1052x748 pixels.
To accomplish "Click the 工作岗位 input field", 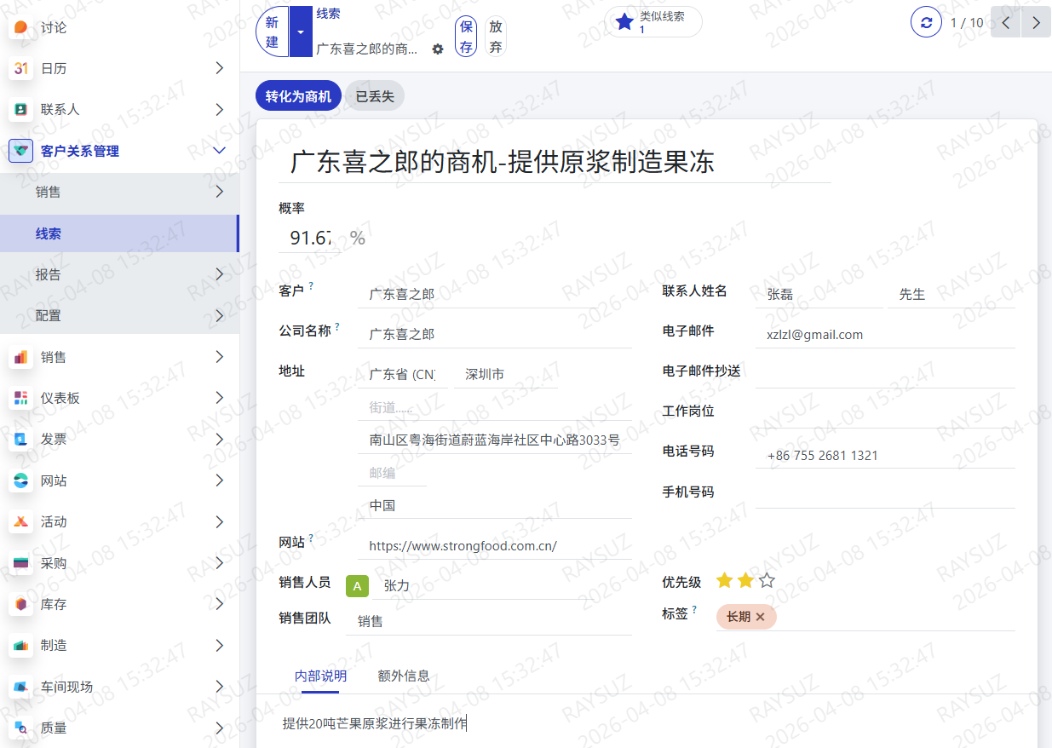I will (x=885, y=415).
